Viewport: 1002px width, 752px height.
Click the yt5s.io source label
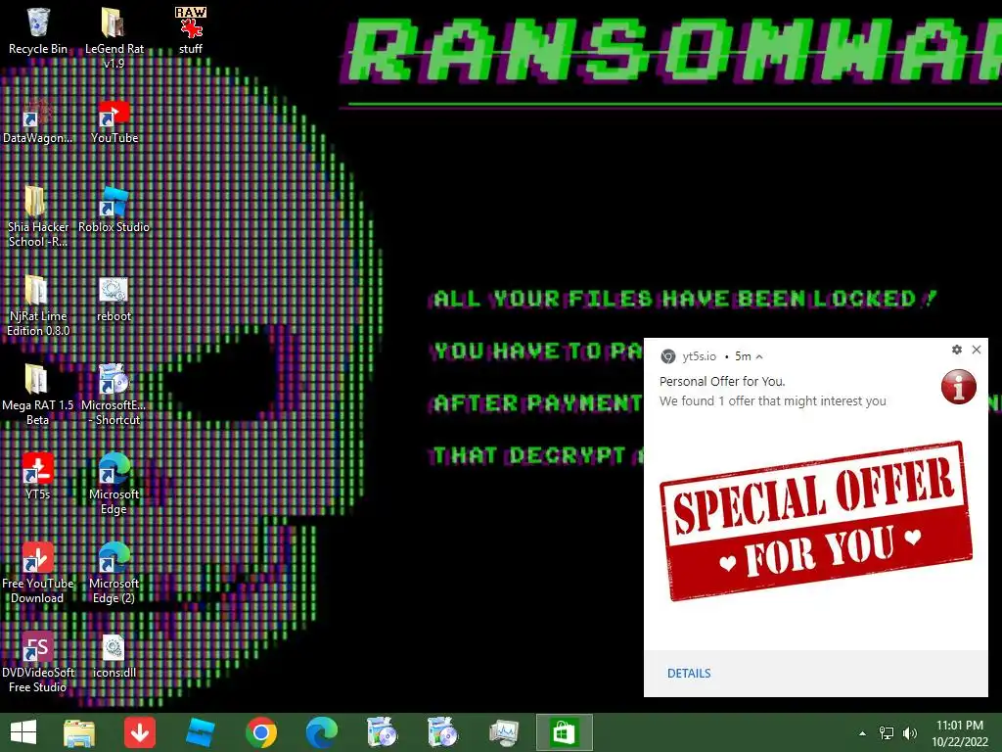tap(699, 356)
